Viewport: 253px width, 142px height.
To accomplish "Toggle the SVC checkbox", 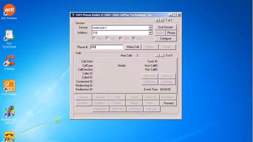I will 134,38.
